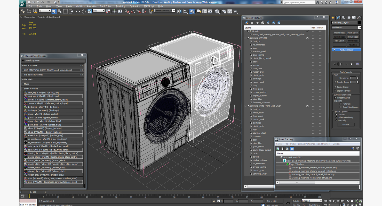Select the Link tool in main toolbar

click(23, 11)
